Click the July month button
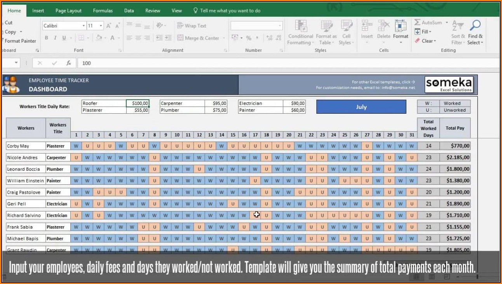This screenshot has width=502, height=284. [361, 107]
